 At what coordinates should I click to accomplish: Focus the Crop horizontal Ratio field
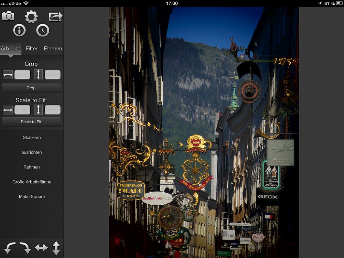coord(22,74)
